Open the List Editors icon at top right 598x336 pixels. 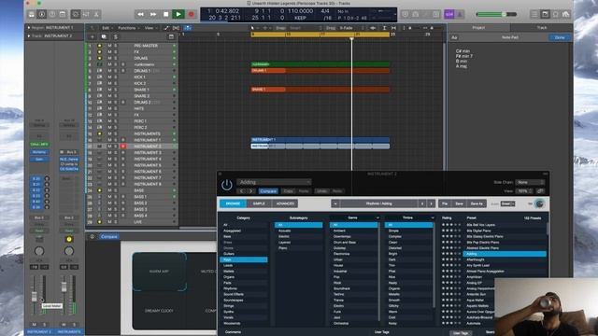(534, 14)
